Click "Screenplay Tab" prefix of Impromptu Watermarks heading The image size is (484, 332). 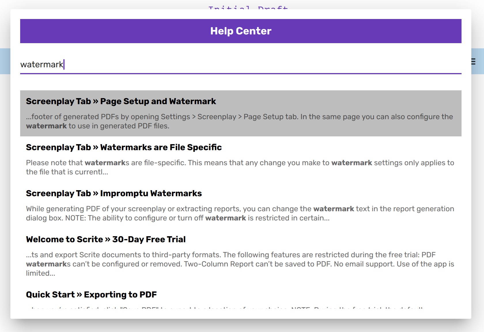58,193
